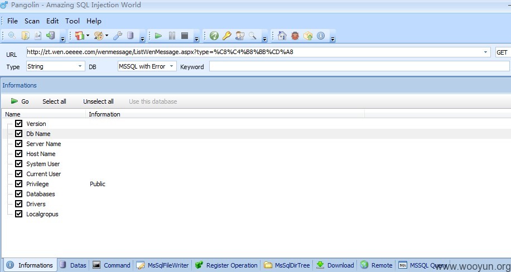This screenshot has height=272, width=511.
Task: Click inside the Keyword input field
Action: 359,66
